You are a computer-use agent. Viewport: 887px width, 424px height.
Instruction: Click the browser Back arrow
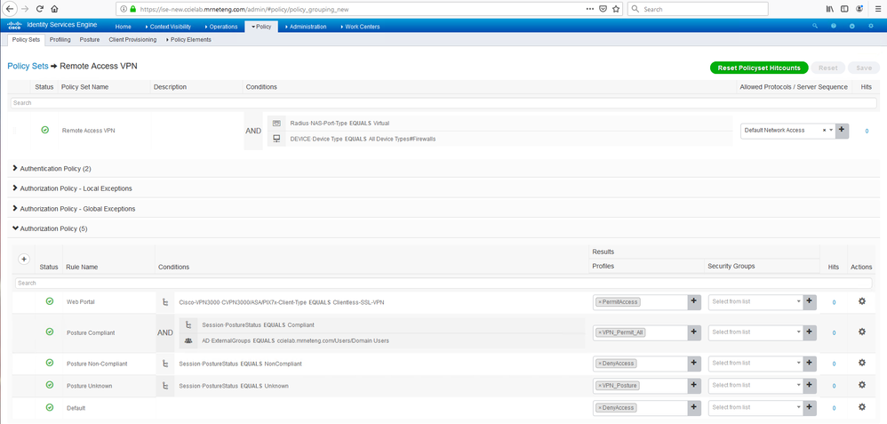(x=9, y=9)
